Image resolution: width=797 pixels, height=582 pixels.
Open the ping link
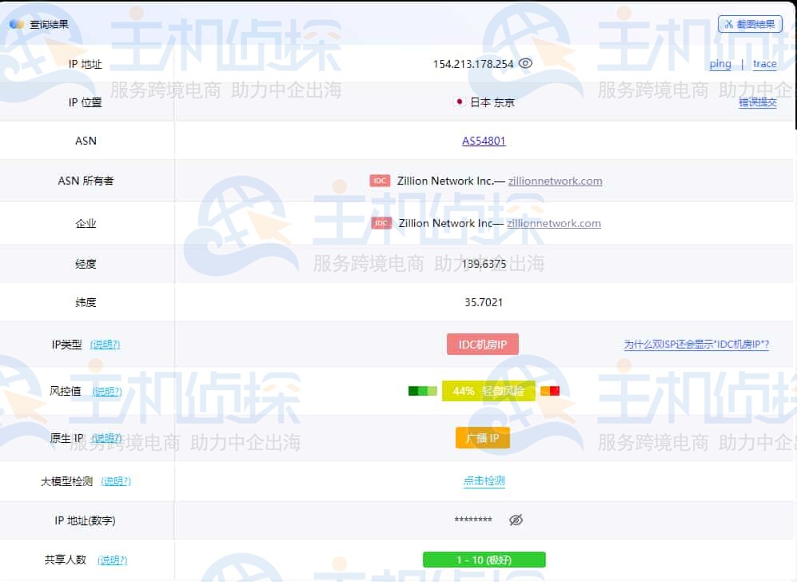(x=720, y=63)
